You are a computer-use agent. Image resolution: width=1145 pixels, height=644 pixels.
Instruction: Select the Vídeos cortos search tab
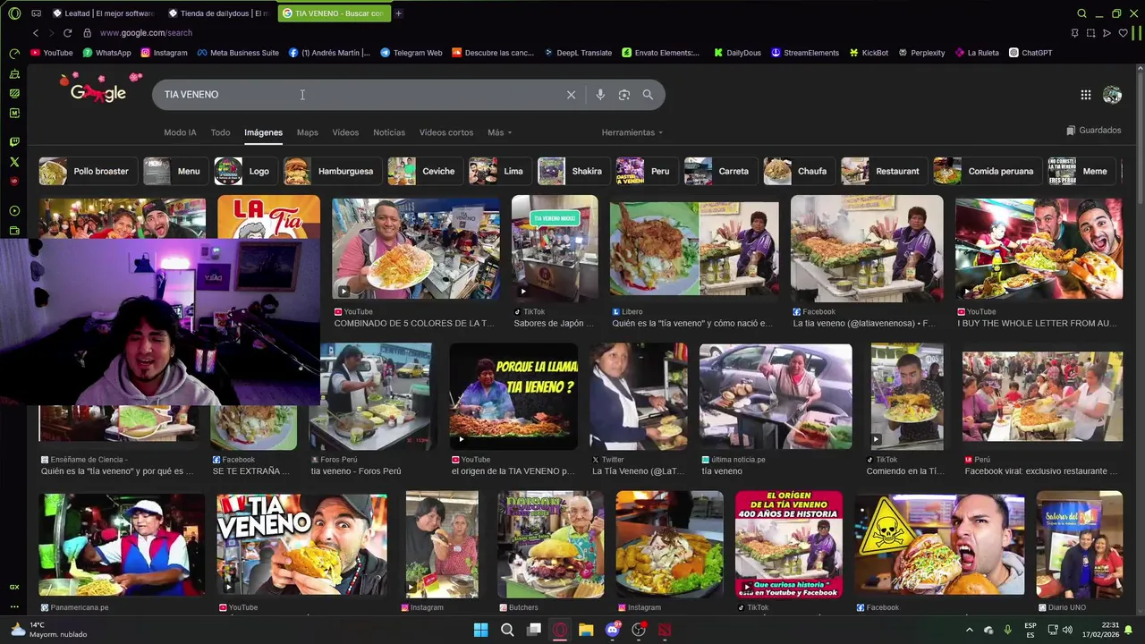[446, 132]
